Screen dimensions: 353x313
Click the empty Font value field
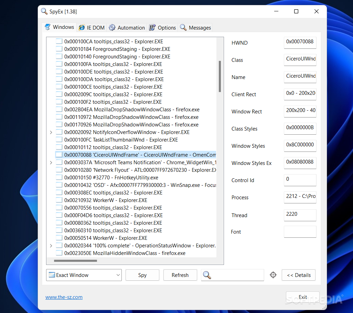click(300, 232)
